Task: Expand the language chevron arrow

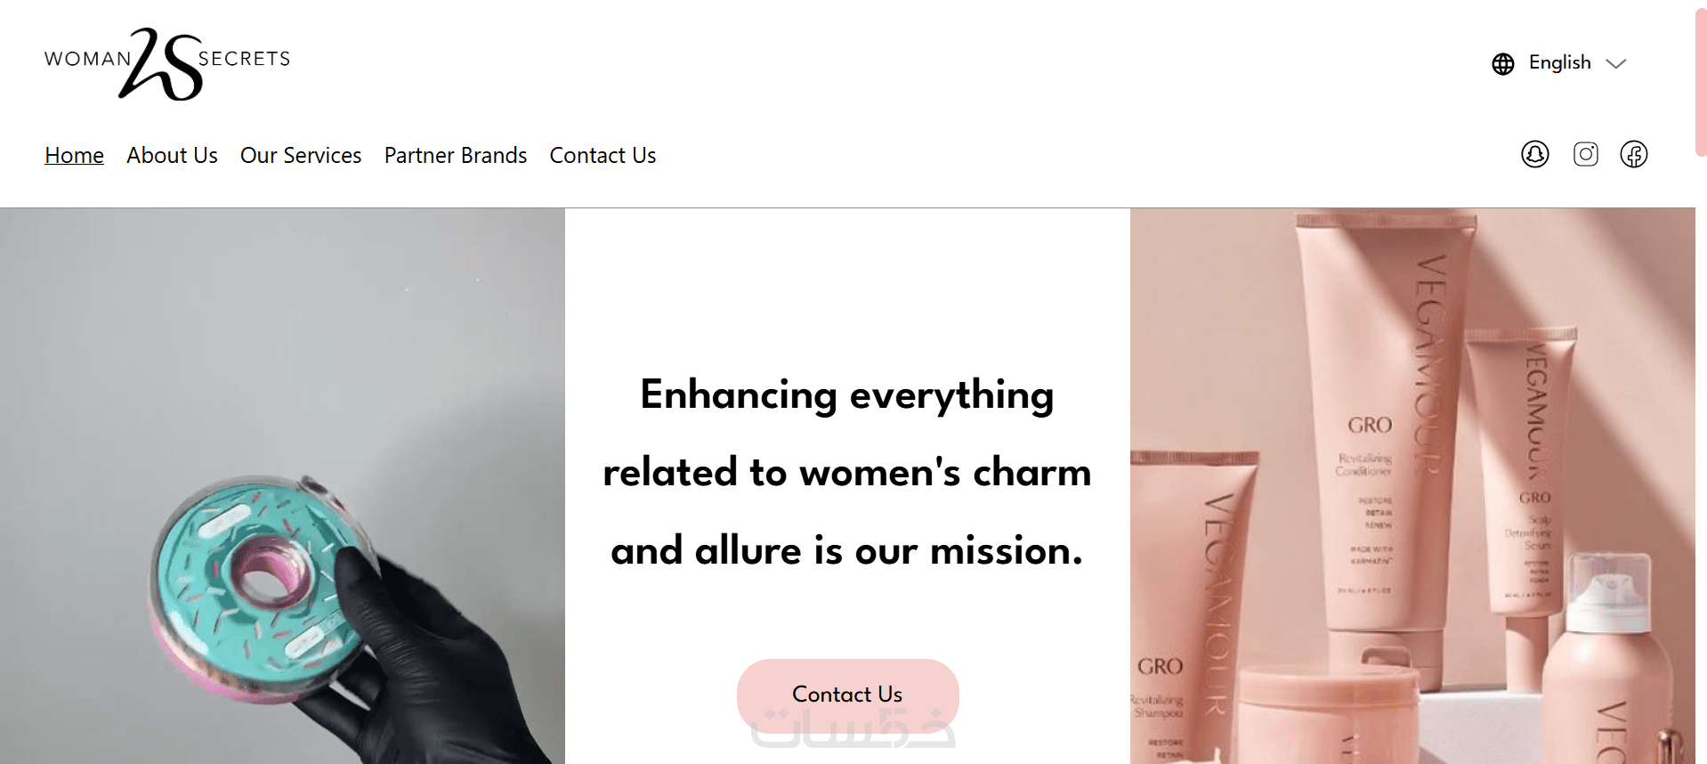Action: tap(1615, 64)
